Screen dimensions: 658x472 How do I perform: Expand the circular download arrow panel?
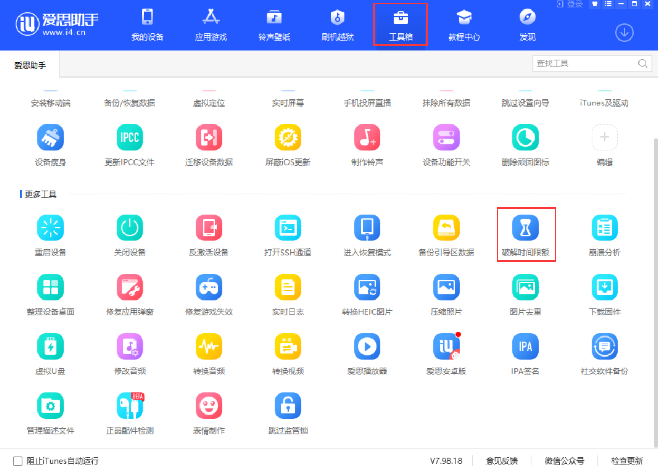pos(624,32)
